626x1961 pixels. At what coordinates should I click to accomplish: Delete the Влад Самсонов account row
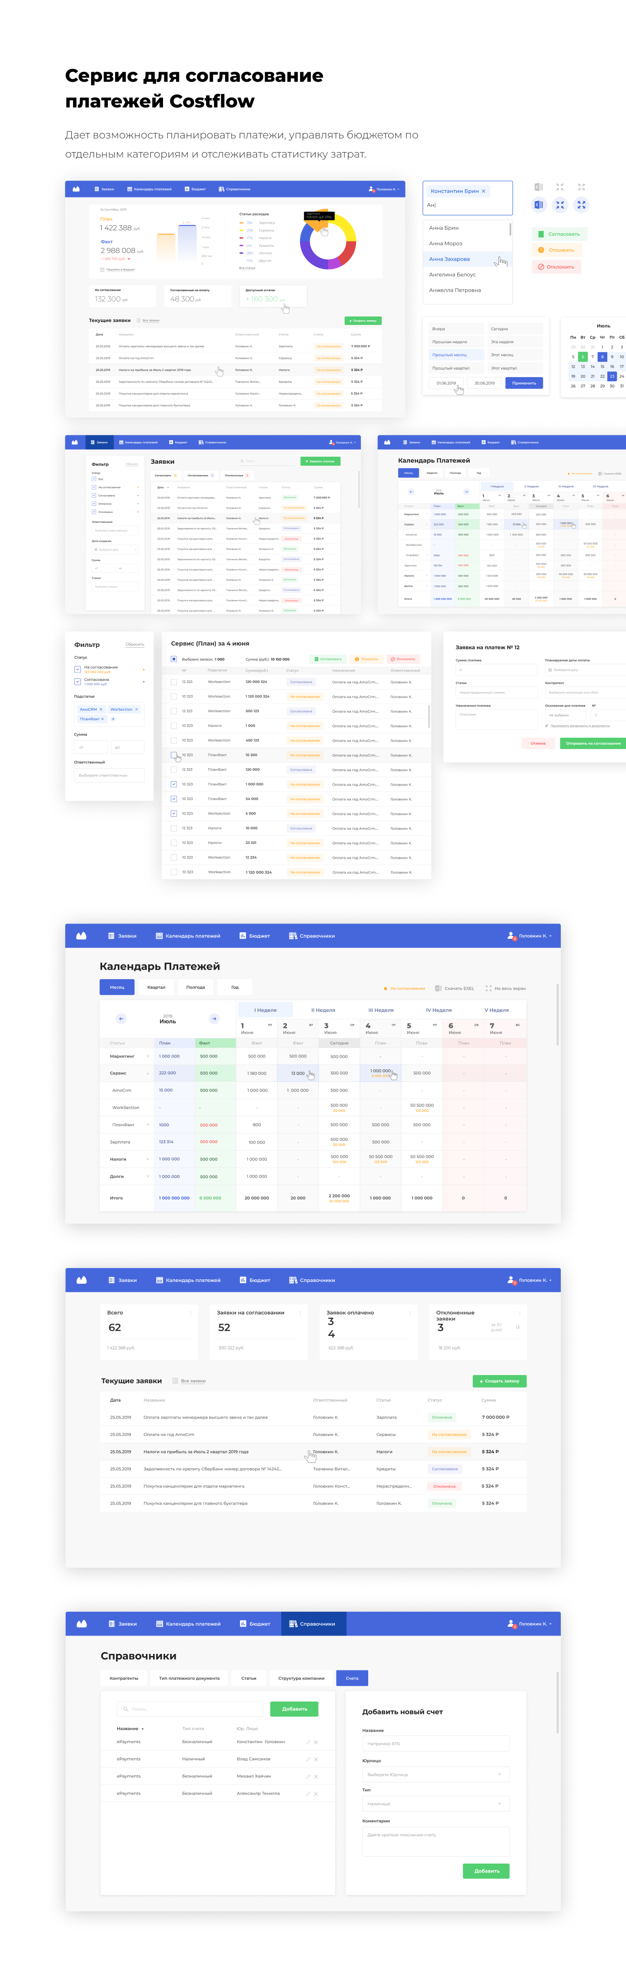coord(316,1758)
